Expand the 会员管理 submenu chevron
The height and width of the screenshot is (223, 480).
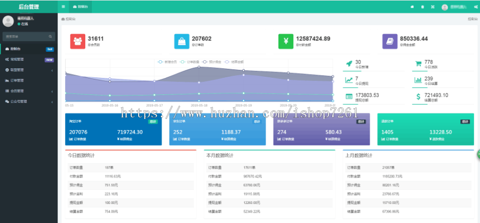(52, 91)
